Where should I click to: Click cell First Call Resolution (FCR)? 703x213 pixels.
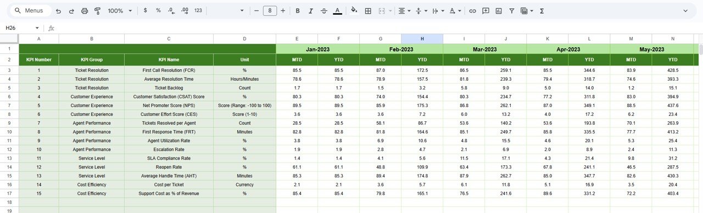coord(169,70)
